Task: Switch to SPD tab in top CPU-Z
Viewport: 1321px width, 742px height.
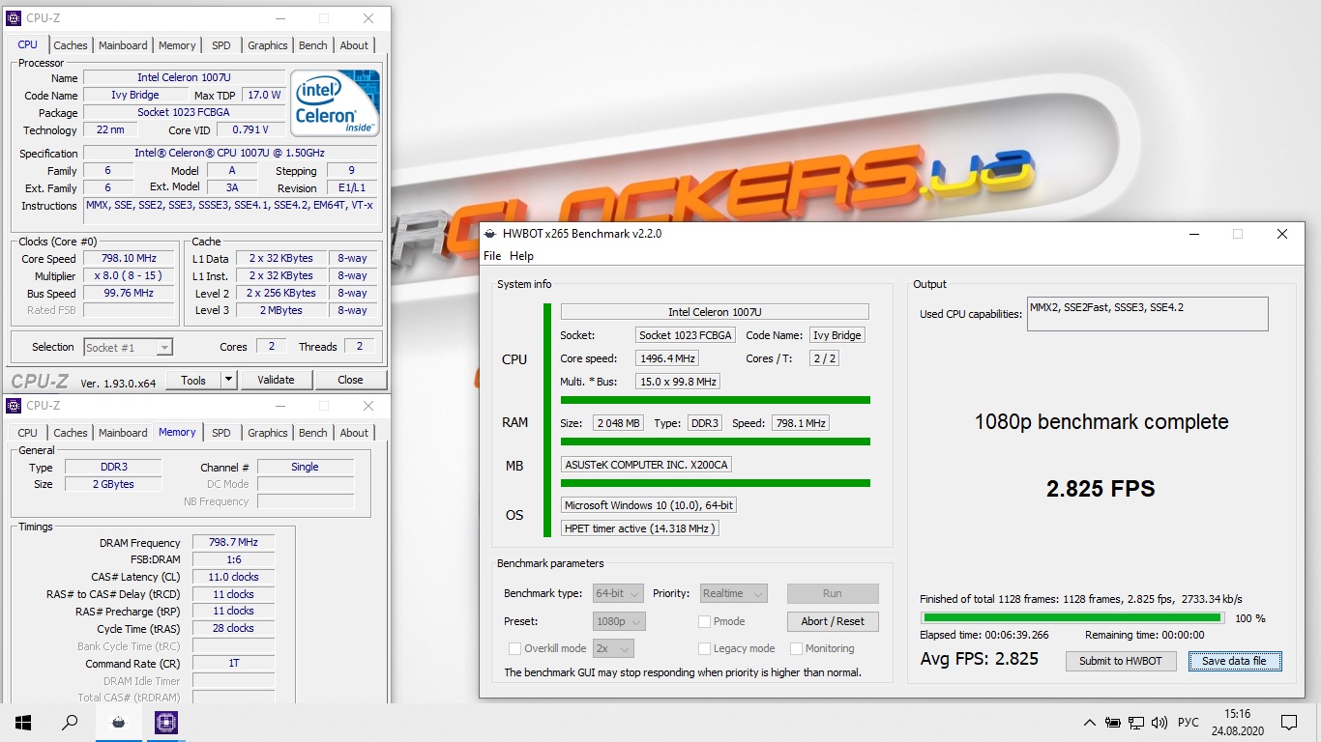Action: click(221, 45)
